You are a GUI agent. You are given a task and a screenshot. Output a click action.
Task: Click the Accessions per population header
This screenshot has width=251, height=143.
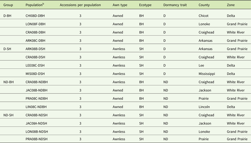[x=80, y=5]
